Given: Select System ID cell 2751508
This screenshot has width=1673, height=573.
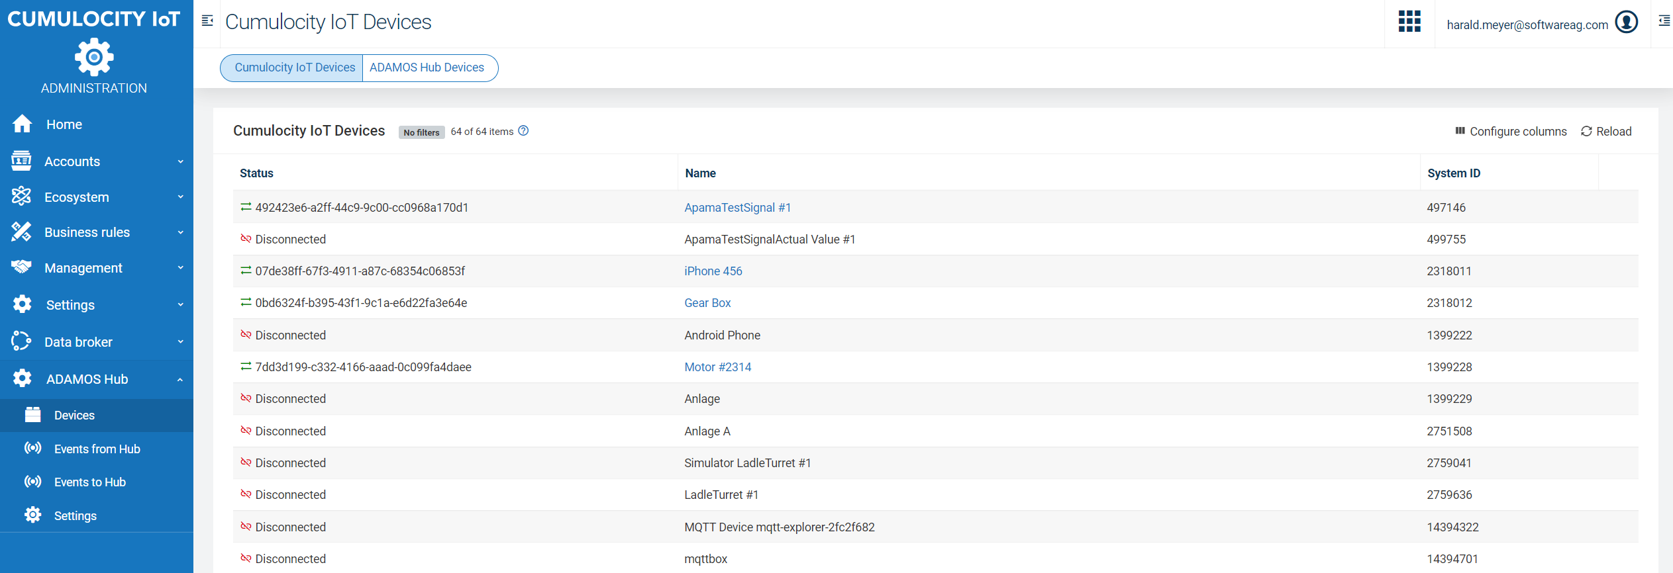Looking at the screenshot, I should coord(1449,431).
